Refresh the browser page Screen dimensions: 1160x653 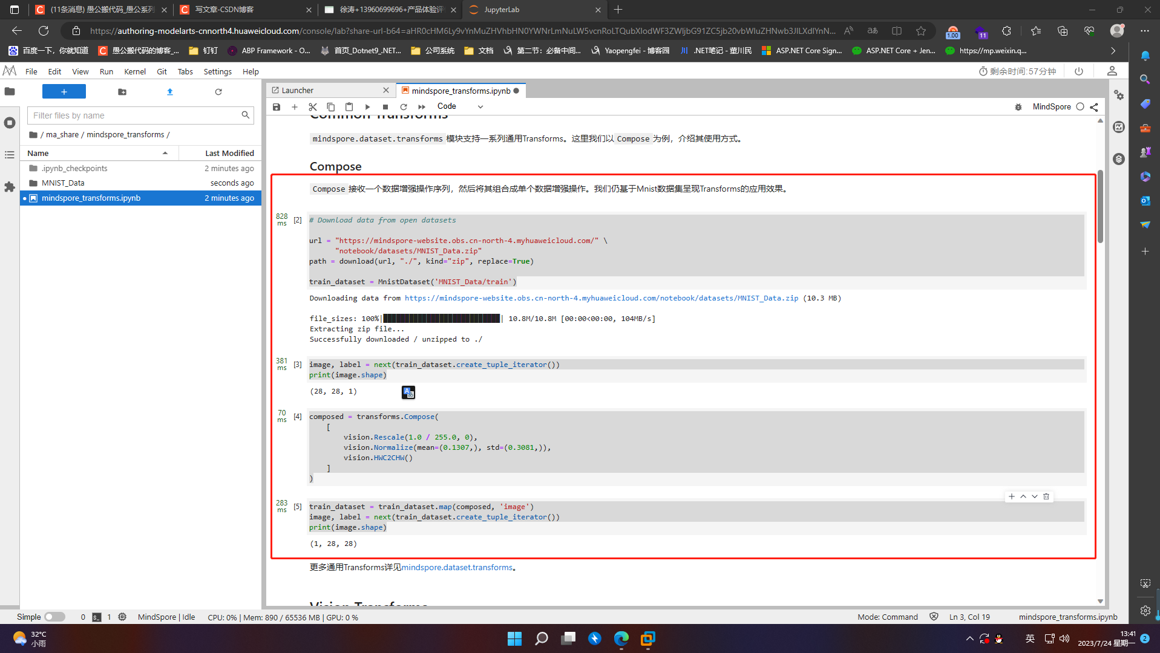(x=44, y=31)
